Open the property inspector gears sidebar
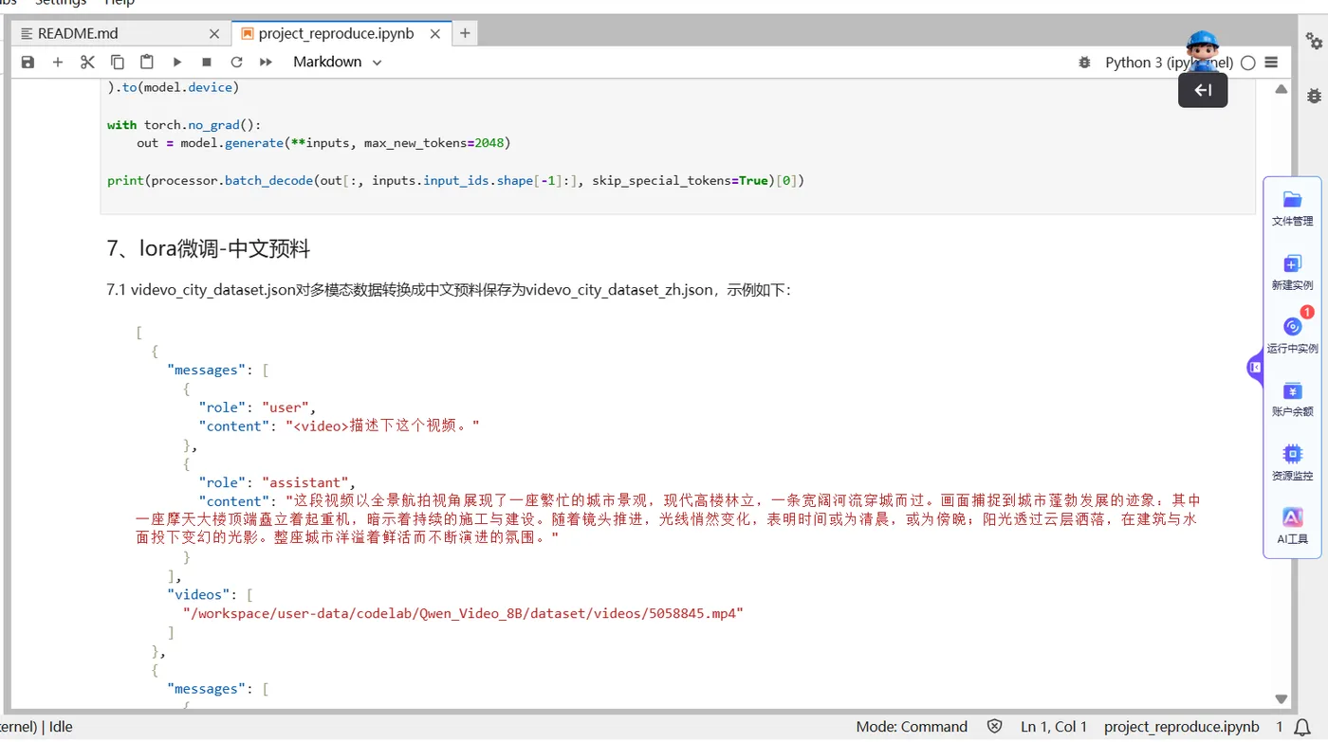Screen dimensions: 1328x742 (1314, 41)
